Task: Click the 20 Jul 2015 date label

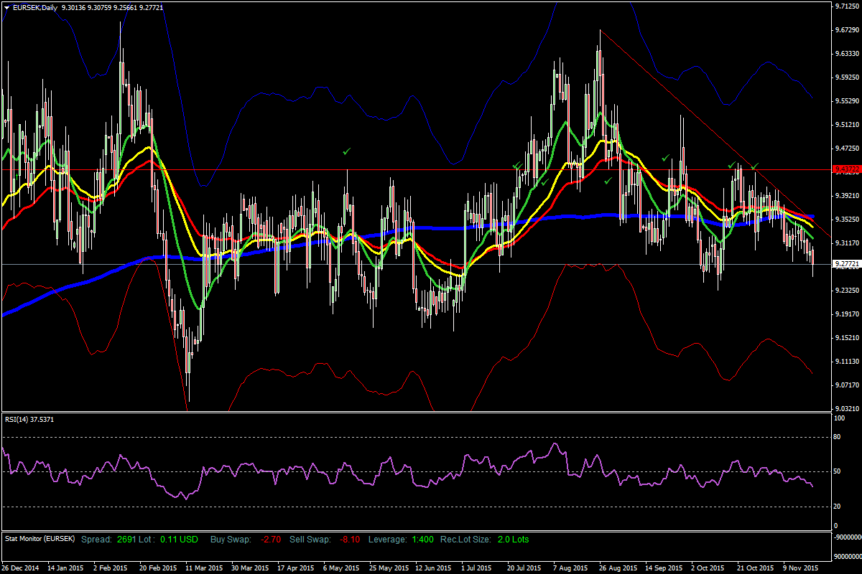Action: tap(525, 567)
